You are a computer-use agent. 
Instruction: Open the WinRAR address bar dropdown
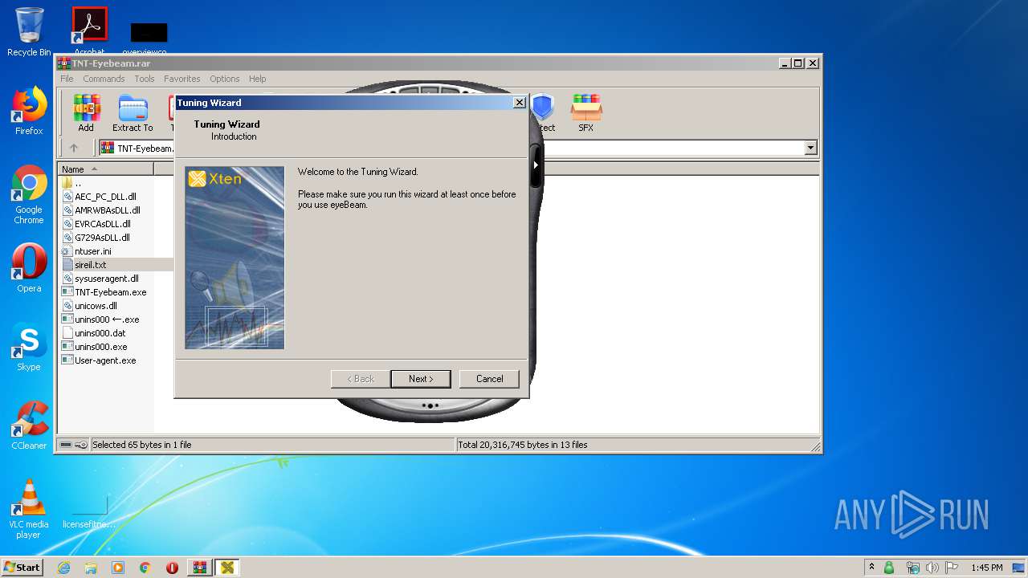click(810, 148)
